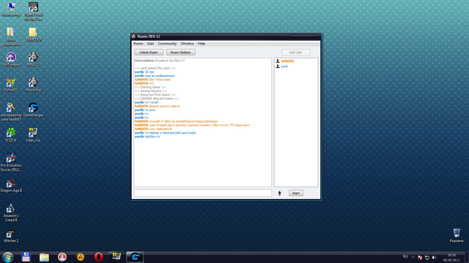This screenshot has height=263, width=469.
Task: Open the ЗАМЕТКИ folder on desktop
Action: point(33,34)
